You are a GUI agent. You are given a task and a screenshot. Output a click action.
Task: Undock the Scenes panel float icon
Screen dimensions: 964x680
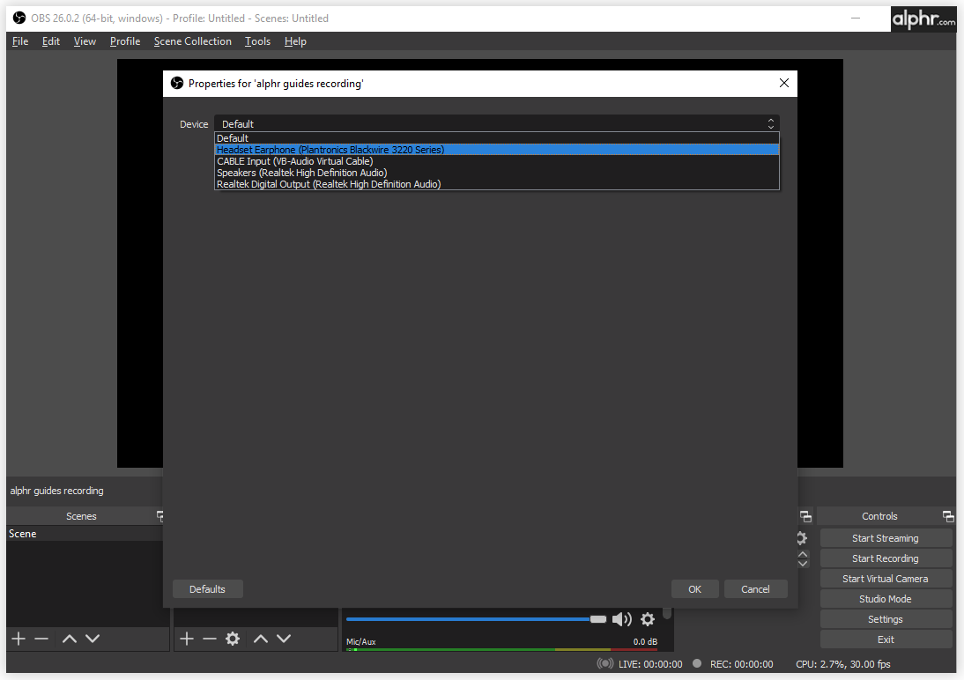pos(160,516)
